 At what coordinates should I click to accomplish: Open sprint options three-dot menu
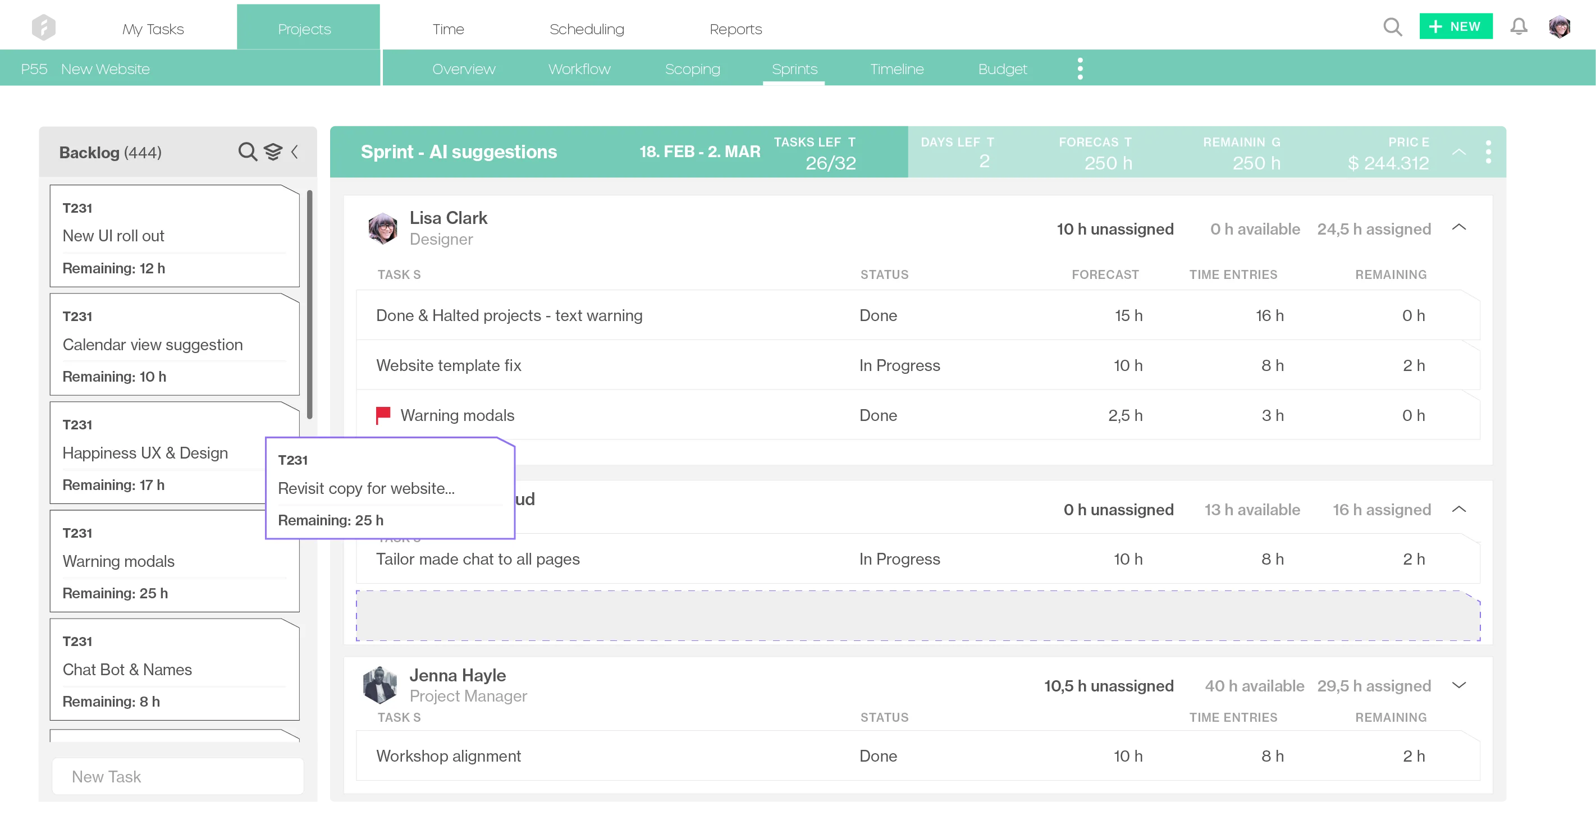coord(1488,152)
